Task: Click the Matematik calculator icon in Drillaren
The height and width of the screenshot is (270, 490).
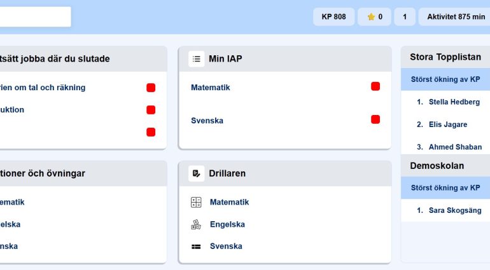Action: click(196, 202)
